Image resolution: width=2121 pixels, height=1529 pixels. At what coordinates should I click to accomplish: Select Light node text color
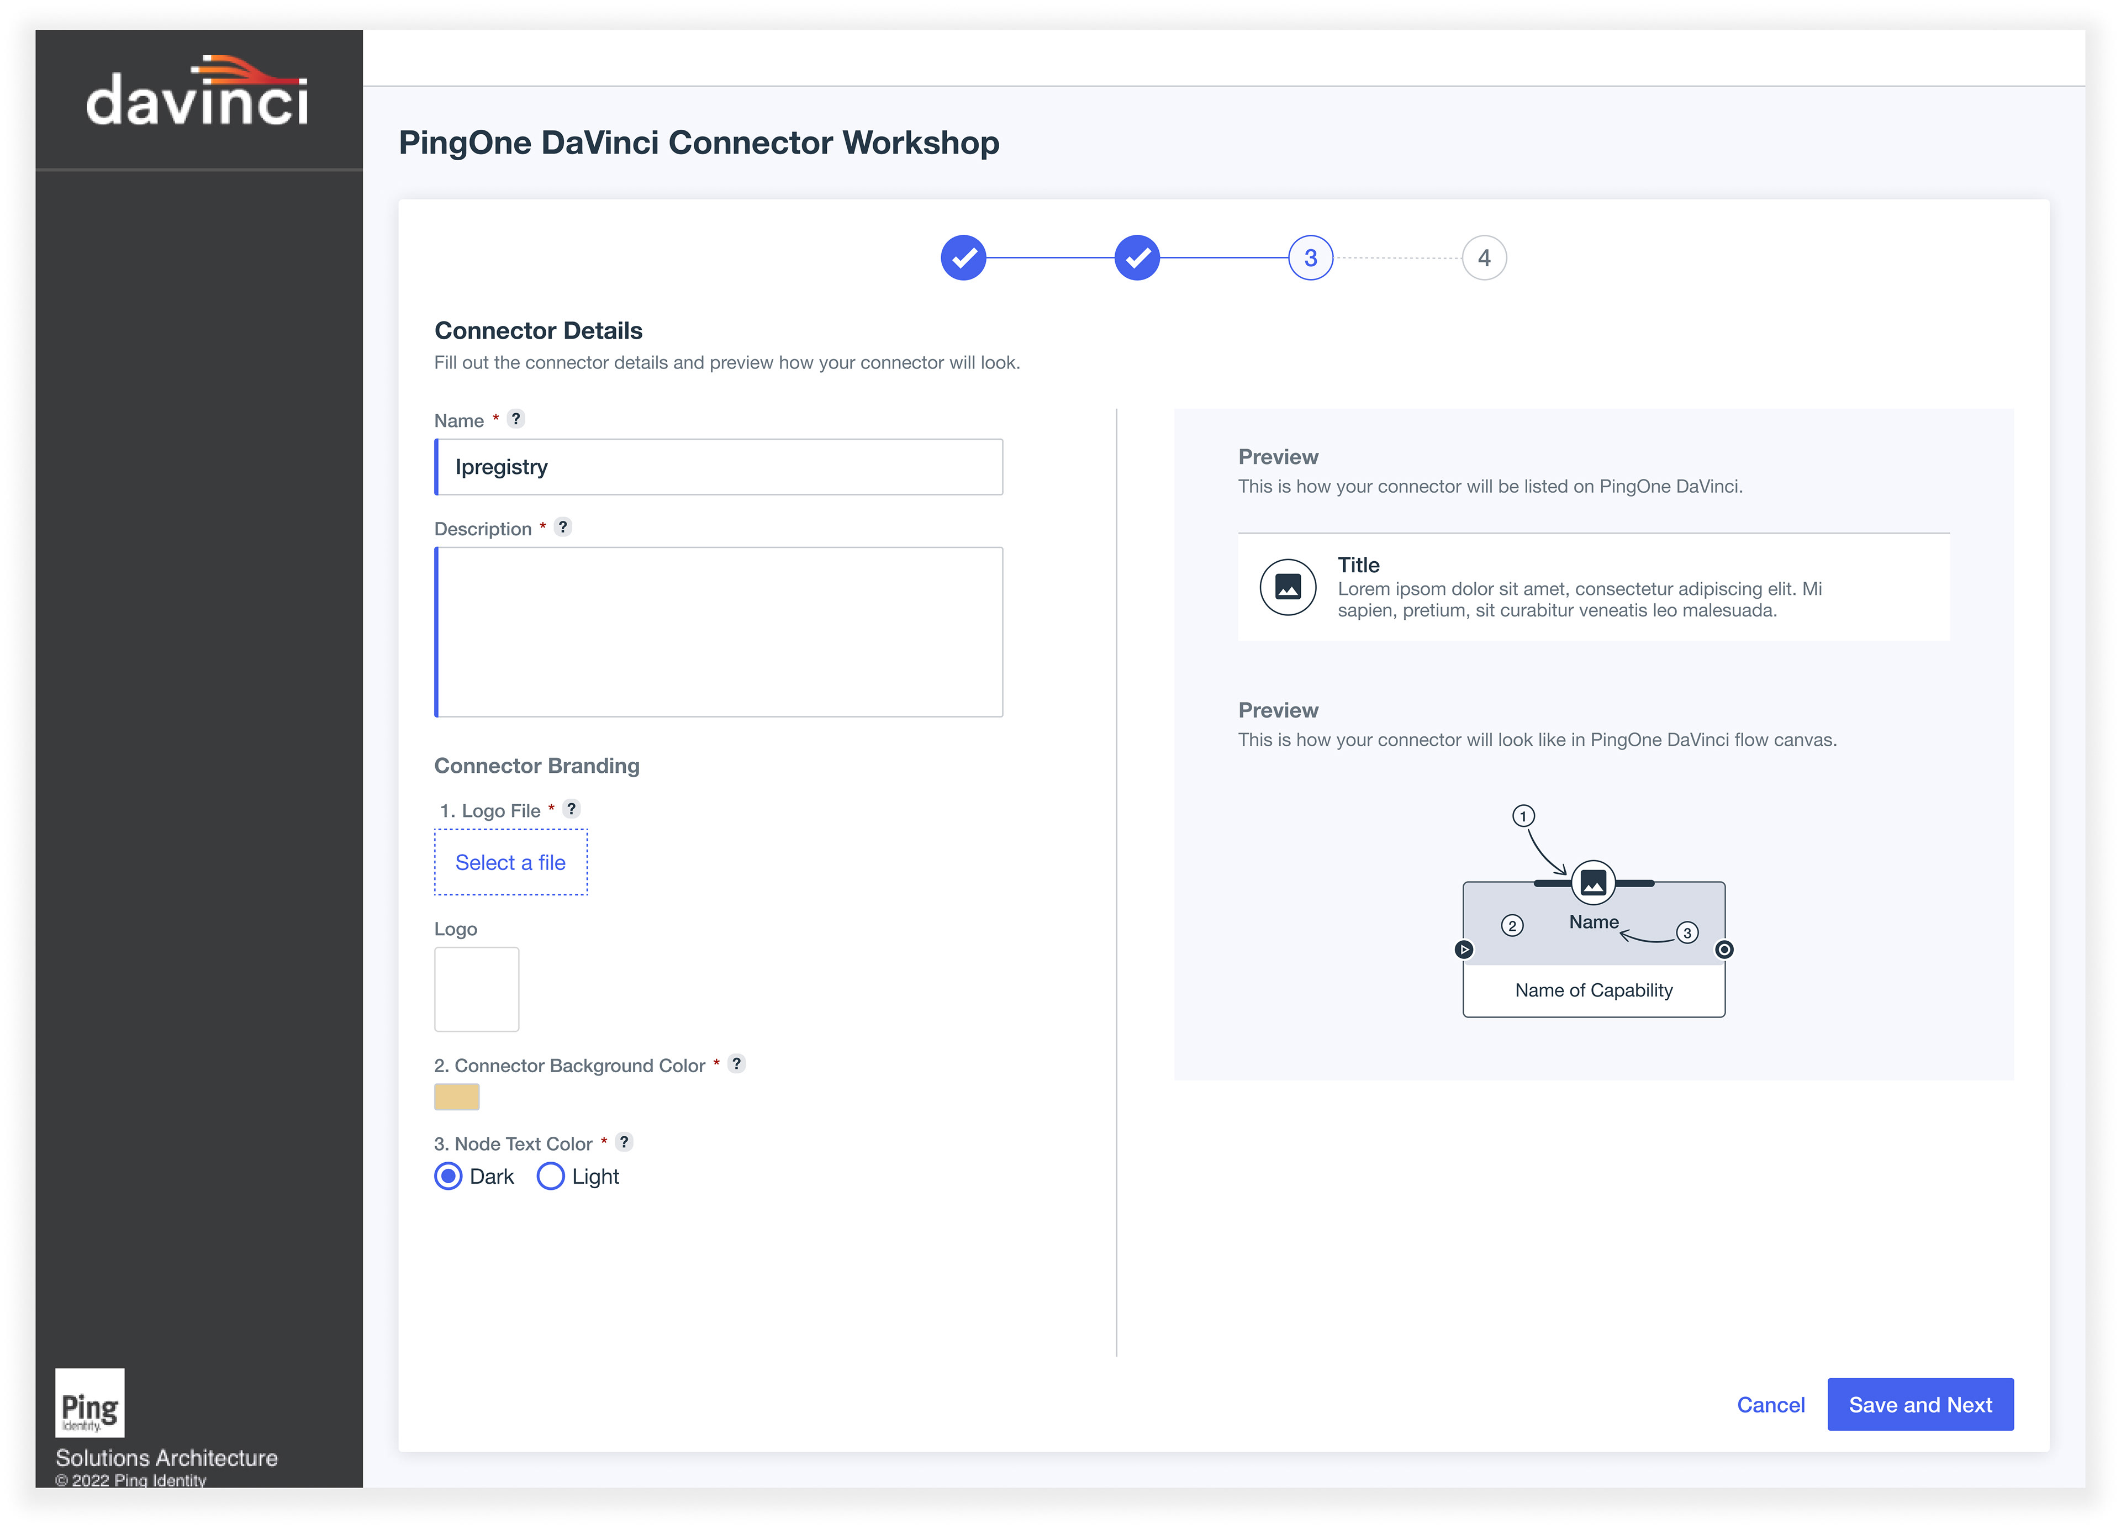pyautogui.click(x=551, y=1175)
